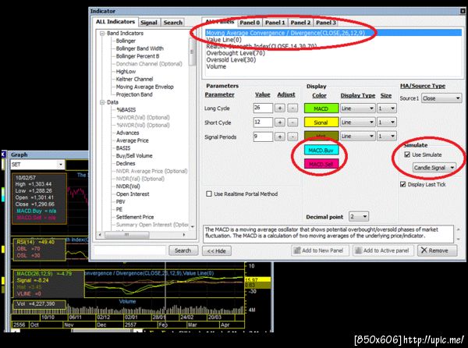
Task: Select Keltner Channel indicator
Action: pos(134,79)
